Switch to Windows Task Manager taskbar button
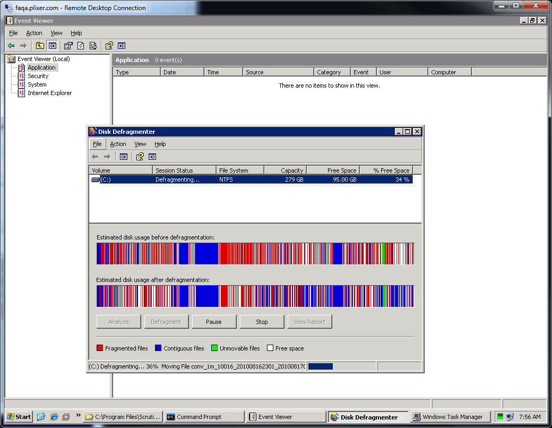The width and height of the screenshot is (552, 428). coord(450,417)
